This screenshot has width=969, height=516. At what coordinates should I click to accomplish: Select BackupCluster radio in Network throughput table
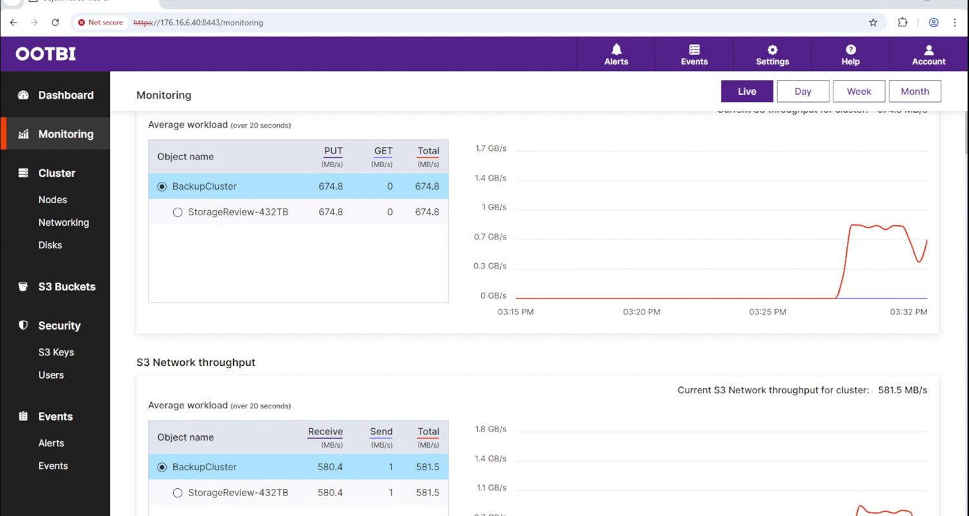tap(162, 467)
